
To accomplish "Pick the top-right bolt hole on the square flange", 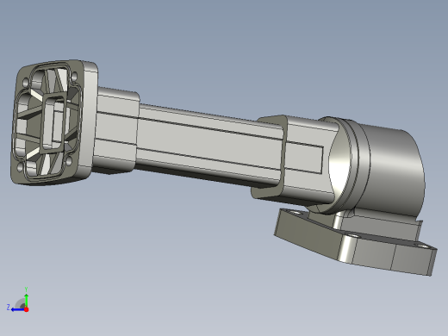I will pos(74,77).
